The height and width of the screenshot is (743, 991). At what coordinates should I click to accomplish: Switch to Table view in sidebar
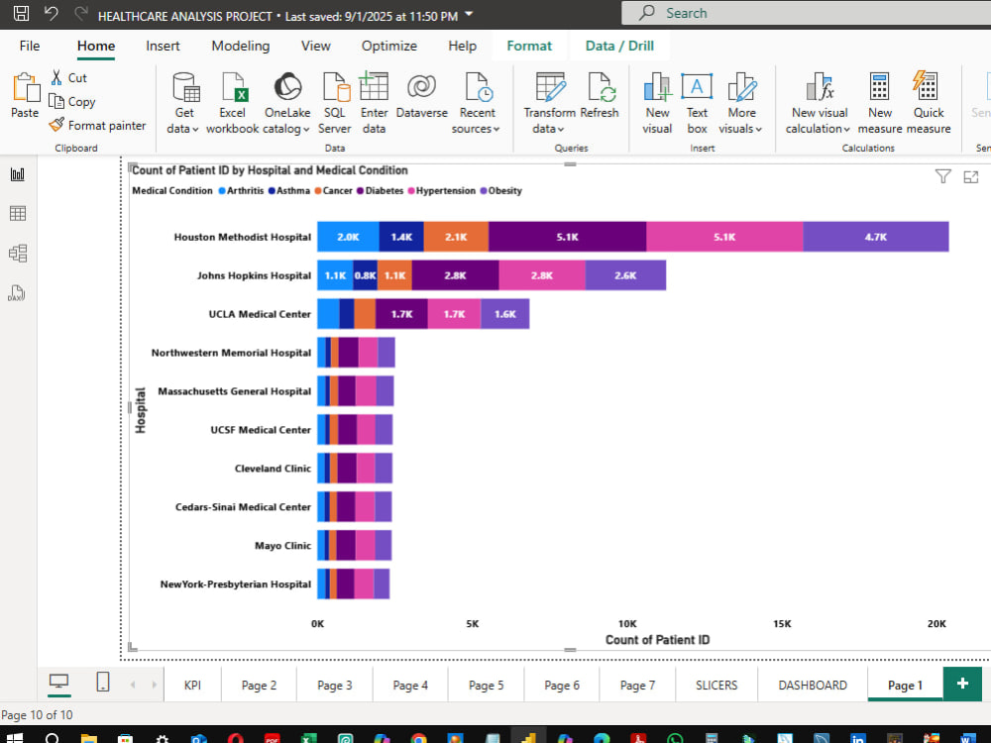18,214
